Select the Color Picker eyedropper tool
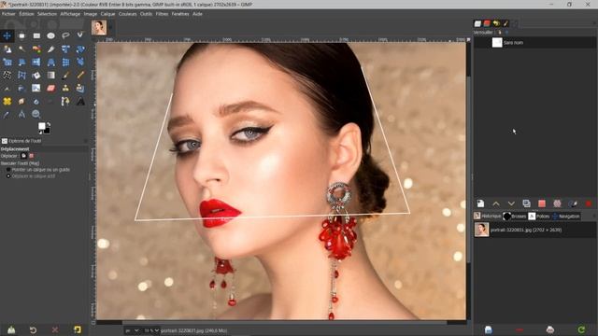The width and height of the screenshot is (598, 336). (x=7, y=114)
